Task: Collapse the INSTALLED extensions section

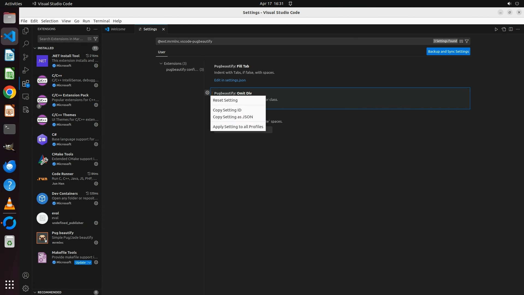Action: pos(35,48)
